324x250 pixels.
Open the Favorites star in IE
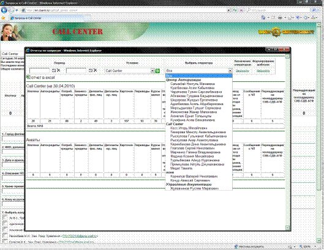point(3,18)
